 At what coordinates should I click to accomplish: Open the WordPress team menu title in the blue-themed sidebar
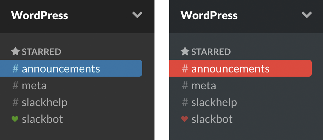click(x=39, y=15)
